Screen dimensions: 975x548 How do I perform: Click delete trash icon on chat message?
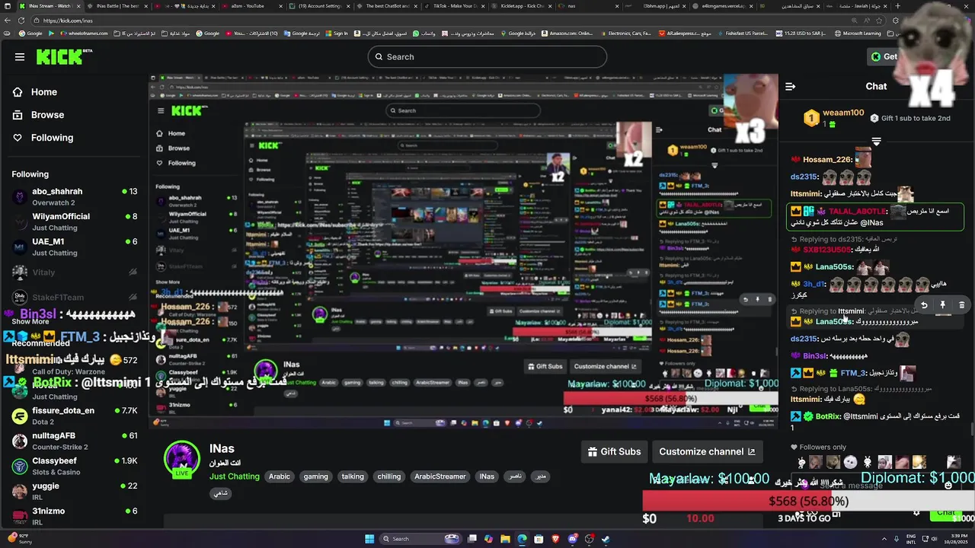click(961, 304)
